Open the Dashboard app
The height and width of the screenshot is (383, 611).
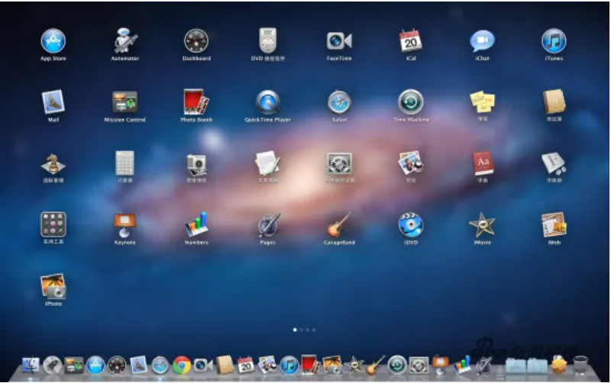pyautogui.click(x=196, y=41)
